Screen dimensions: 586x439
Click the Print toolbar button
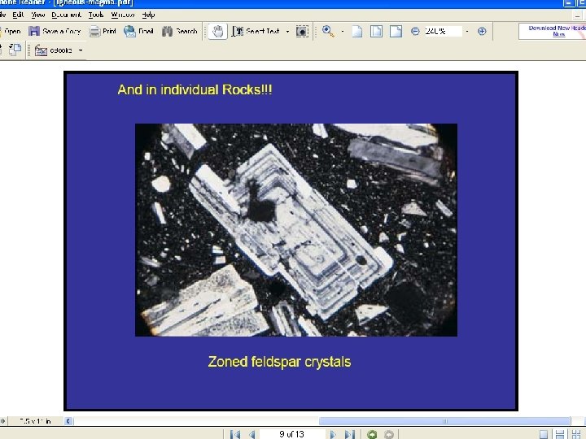tap(103, 31)
